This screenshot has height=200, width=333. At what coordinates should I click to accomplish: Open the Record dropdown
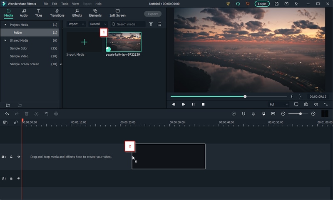click(98, 24)
